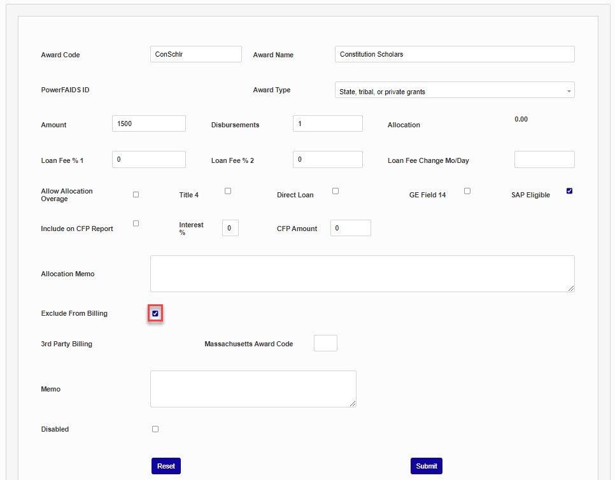Check the GE Field 14 box

467,191
